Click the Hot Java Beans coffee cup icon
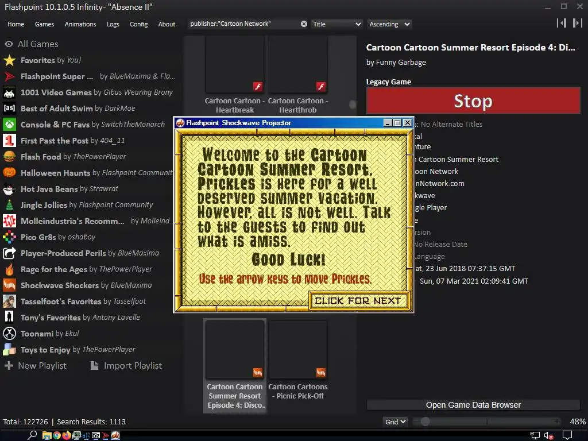 (x=9, y=188)
